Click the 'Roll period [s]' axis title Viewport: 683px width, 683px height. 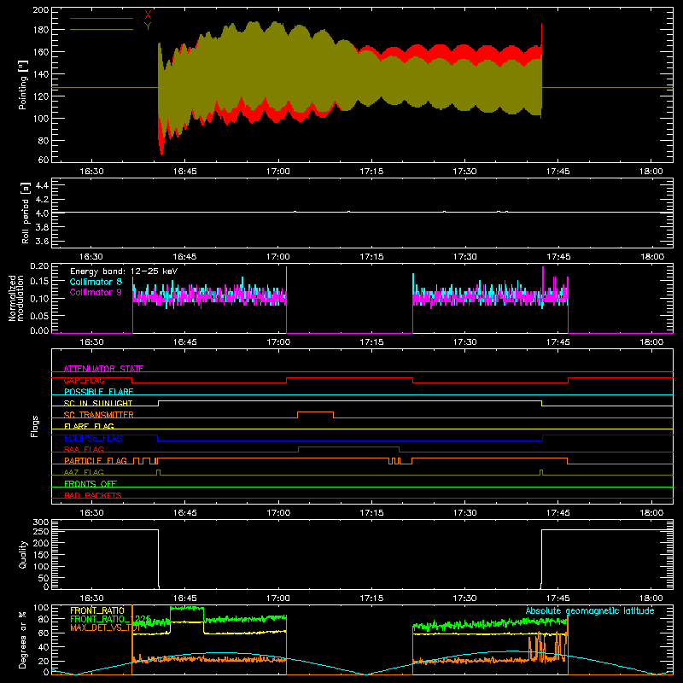click(25, 213)
